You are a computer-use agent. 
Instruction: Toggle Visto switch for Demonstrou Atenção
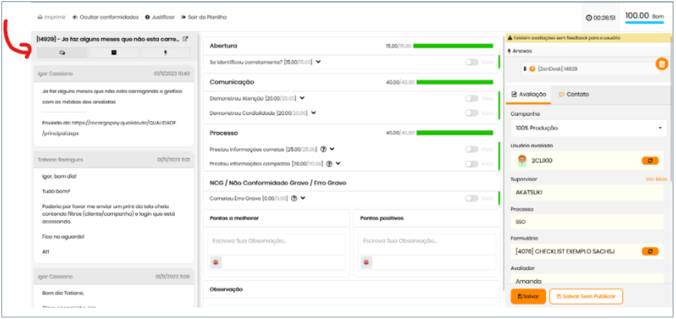(x=472, y=98)
